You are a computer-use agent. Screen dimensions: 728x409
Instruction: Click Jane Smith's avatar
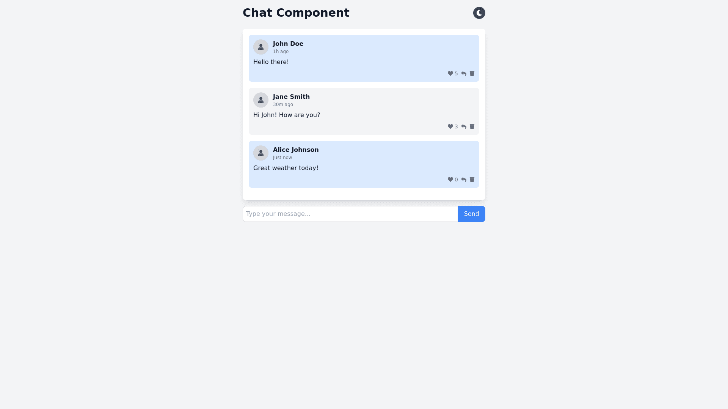[261, 100]
